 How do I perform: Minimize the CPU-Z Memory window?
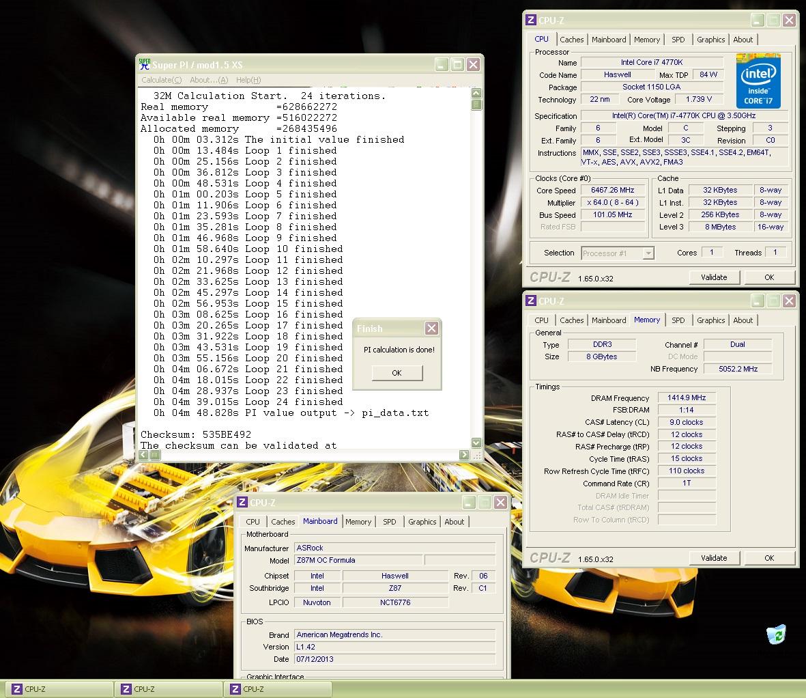pos(758,301)
